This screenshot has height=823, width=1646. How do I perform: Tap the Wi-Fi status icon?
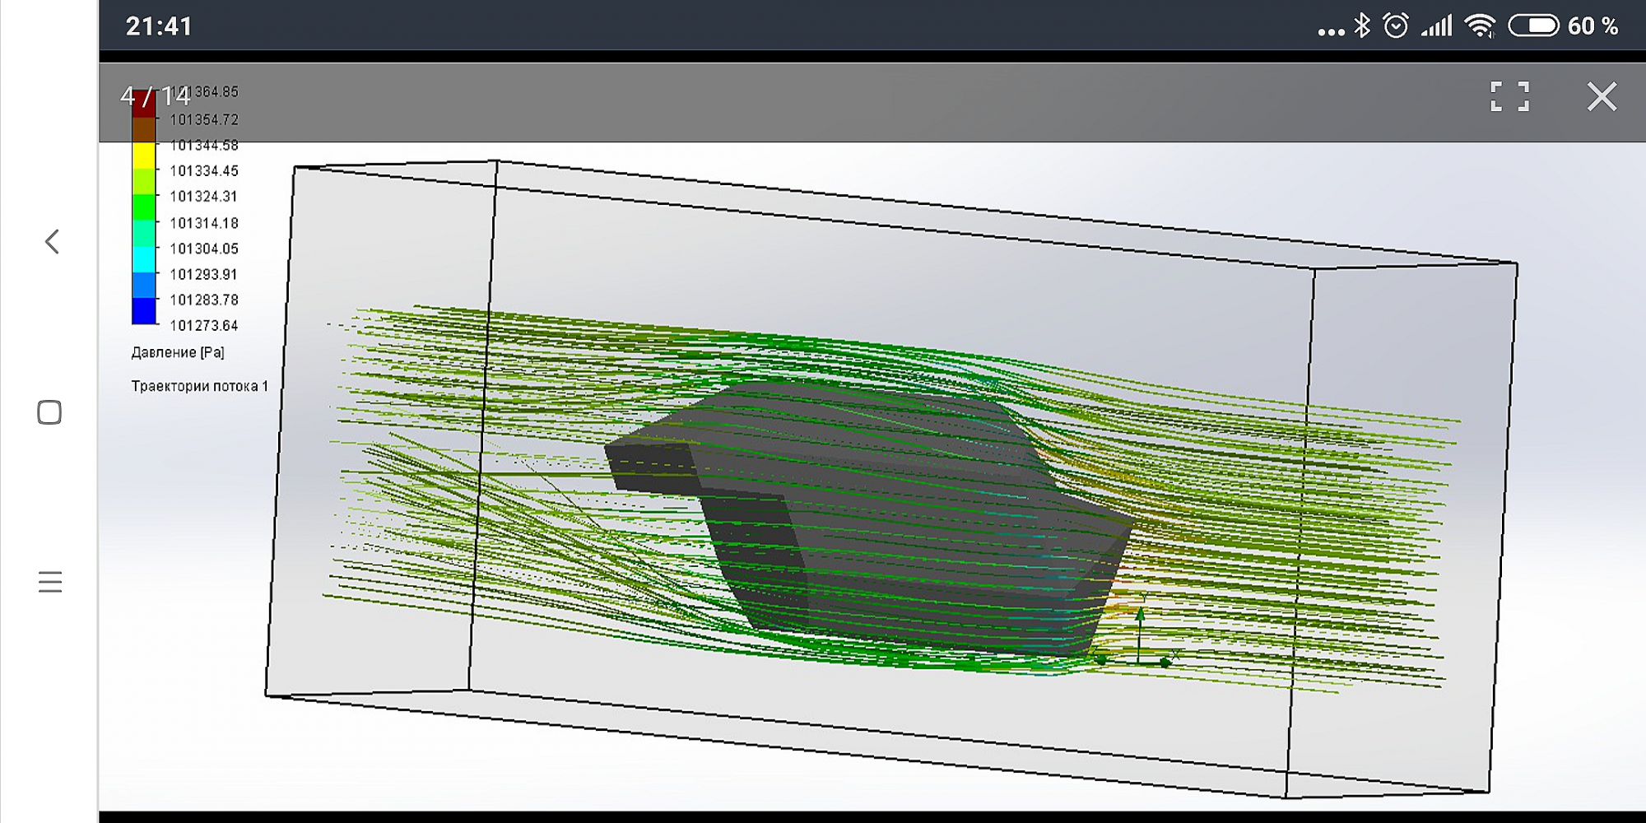tap(1480, 26)
